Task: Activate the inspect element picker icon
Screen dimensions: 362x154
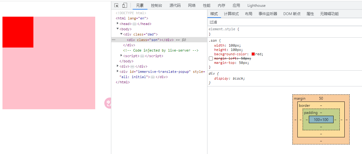Action: pyautogui.click(x=116, y=5)
